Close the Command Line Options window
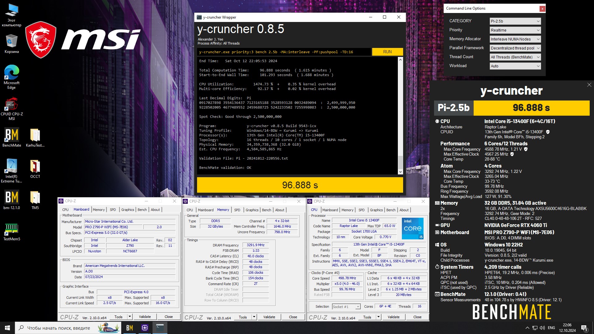Image resolution: width=594 pixels, height=334 pixels. point(542,9)
